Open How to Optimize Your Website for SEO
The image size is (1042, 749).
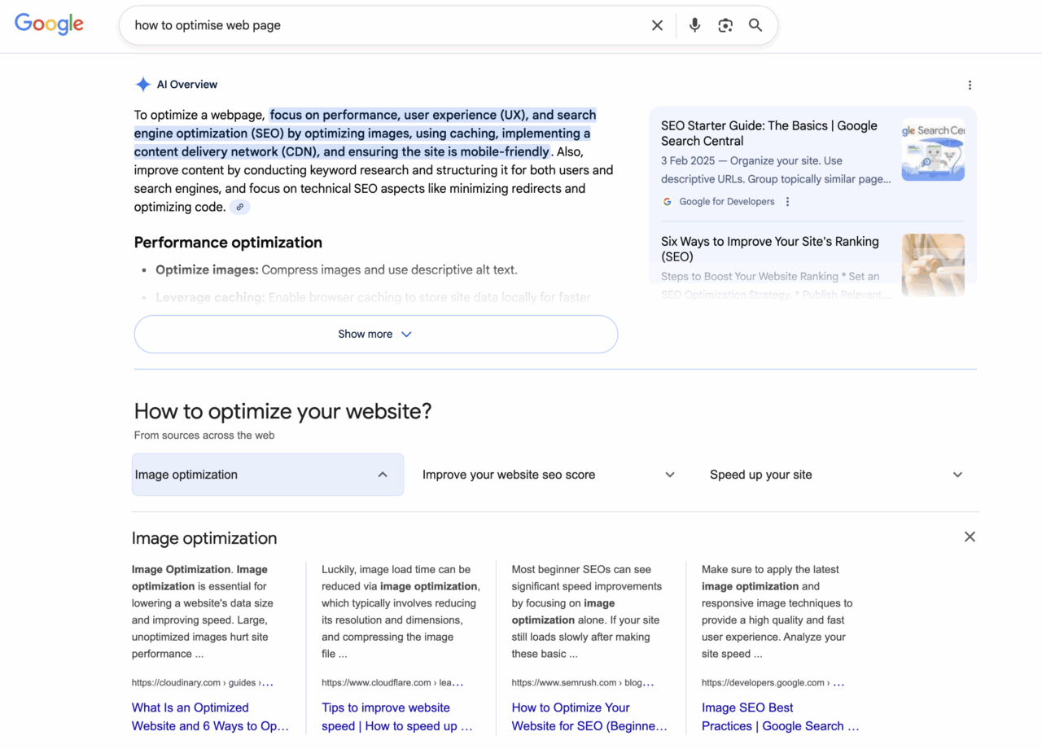point(589,716)
